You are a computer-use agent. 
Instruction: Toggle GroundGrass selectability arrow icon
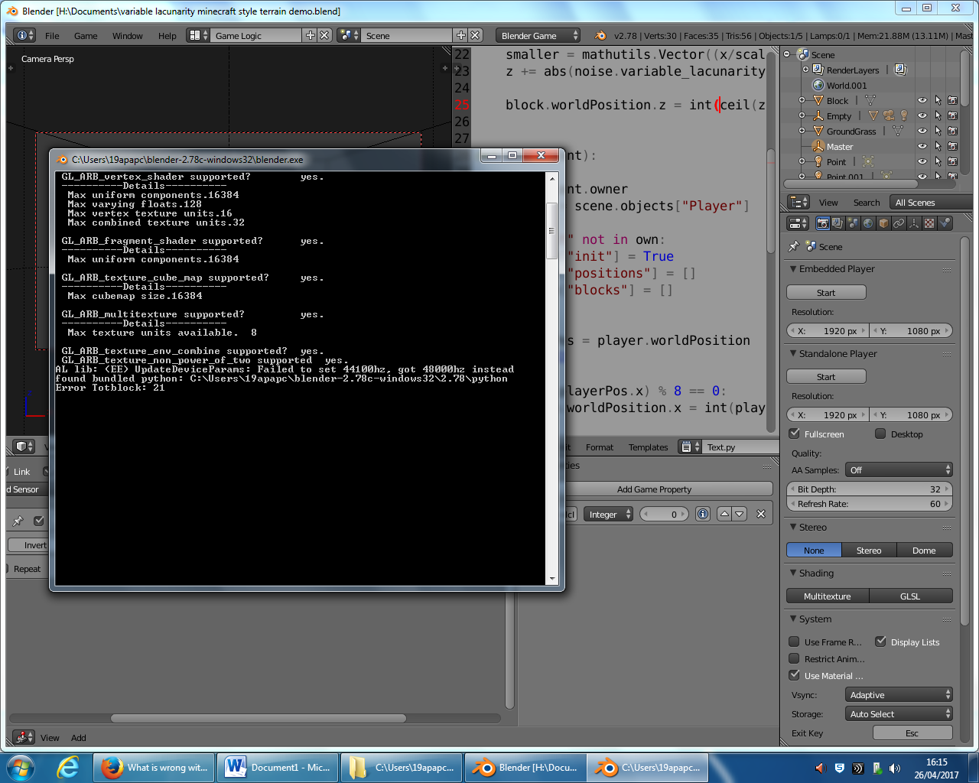(938, 131)
